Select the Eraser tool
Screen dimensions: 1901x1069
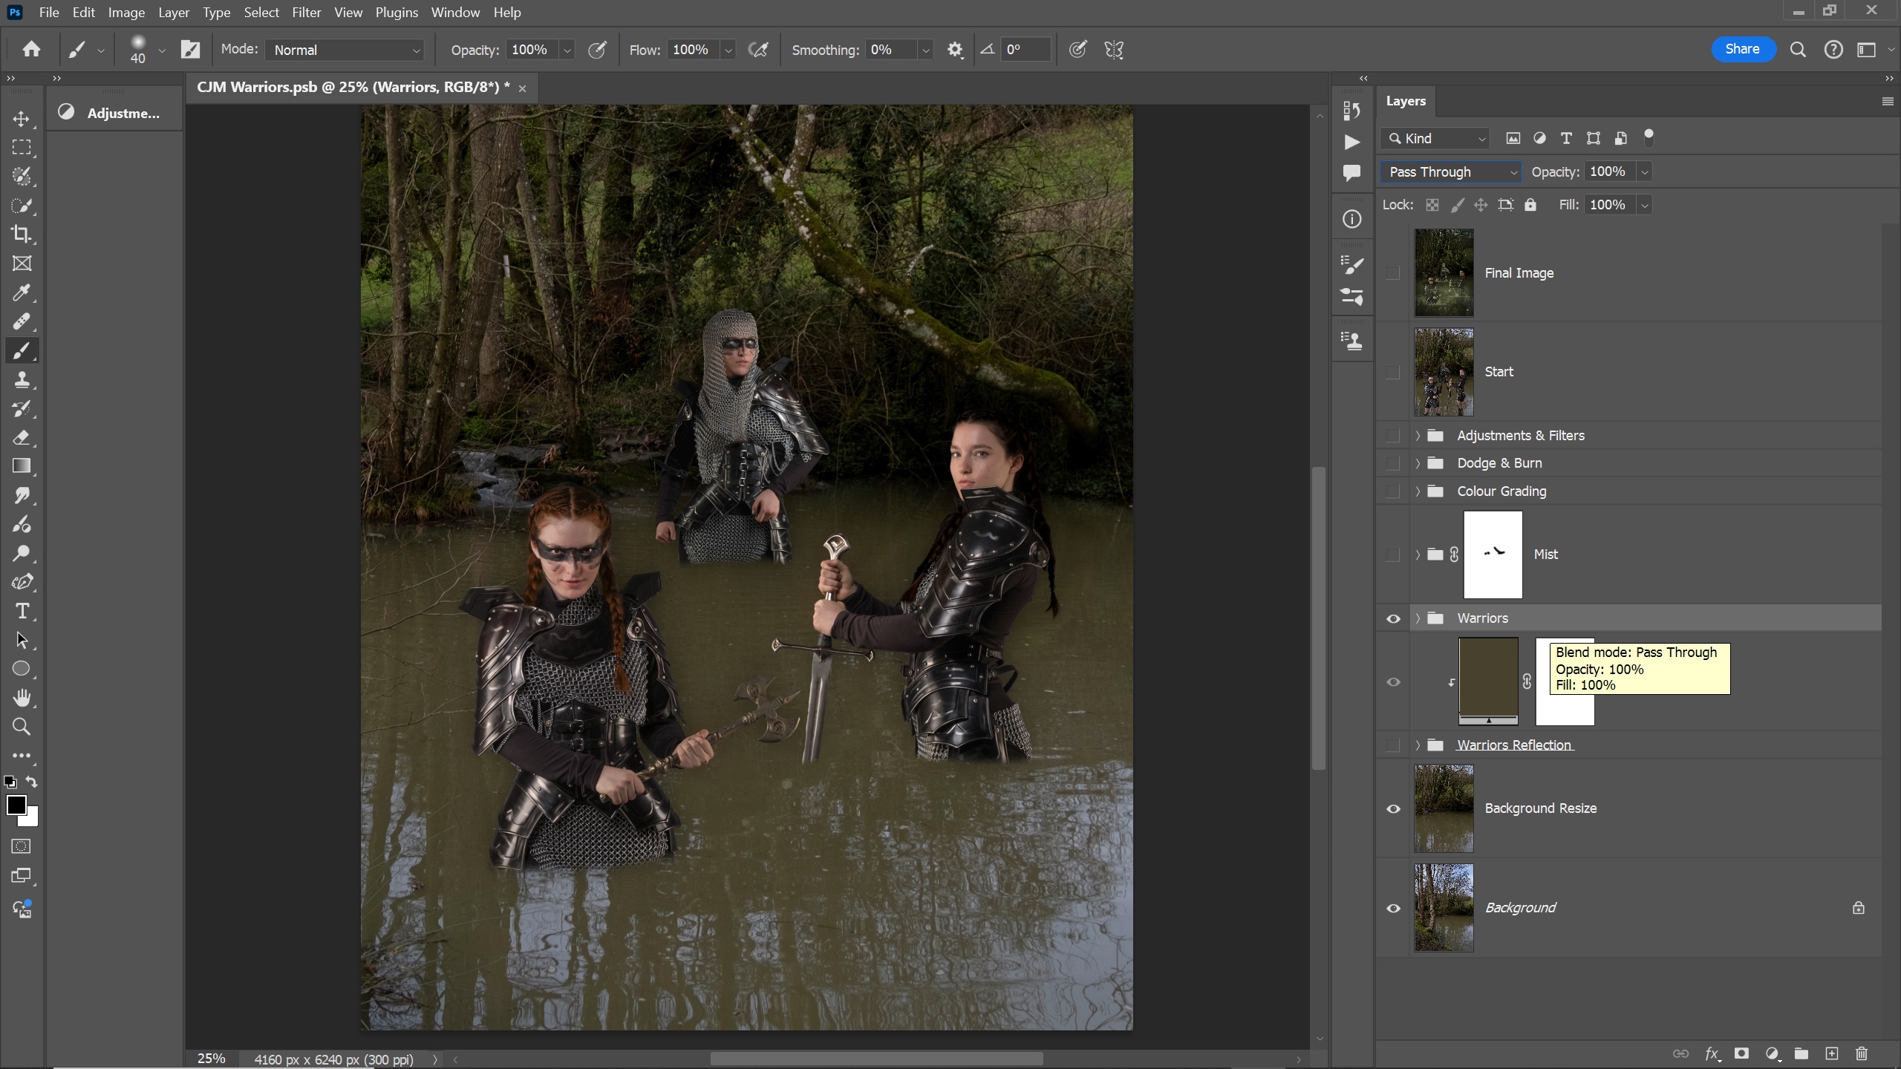pyautogui.click(x=22, y=438)
